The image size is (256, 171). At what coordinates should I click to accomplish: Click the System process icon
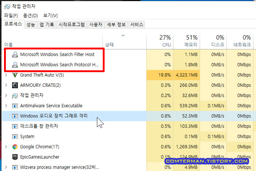[15, 137]
